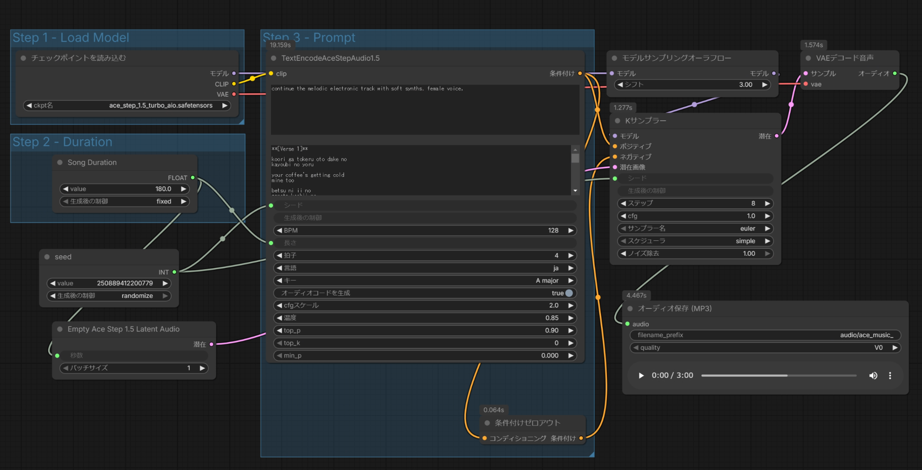
Task: Collapse the Song Duration node
Action: [60, 163]
